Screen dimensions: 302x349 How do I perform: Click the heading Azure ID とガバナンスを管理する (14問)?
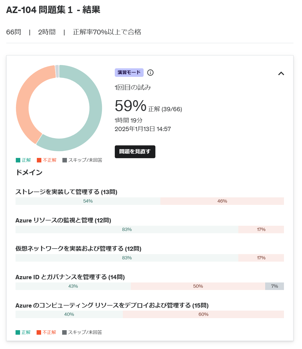click(70, 277)
